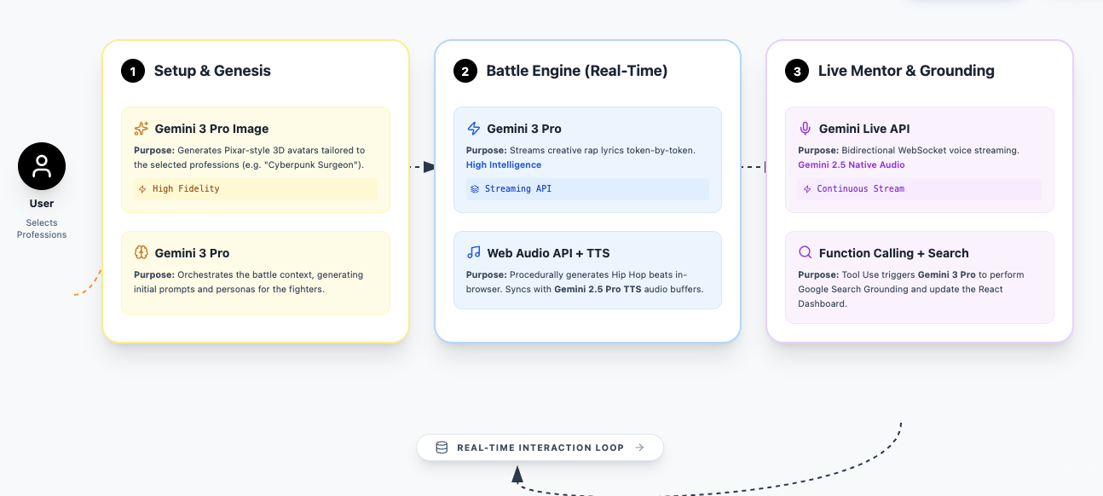Screen dimensions: 1103x496
Task: Click the Setup & Genesis heading
Action: coord(212,71)
